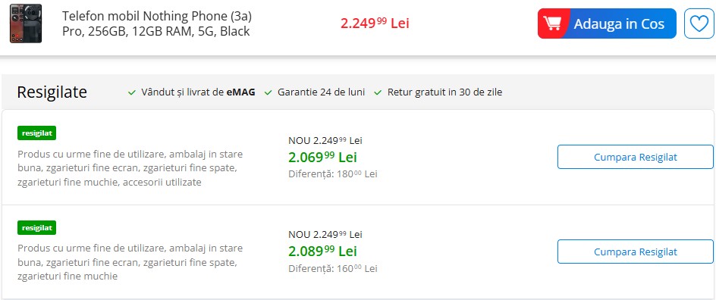Click the shopping cart icon
The image size is (716, 300).
(554, 23)
